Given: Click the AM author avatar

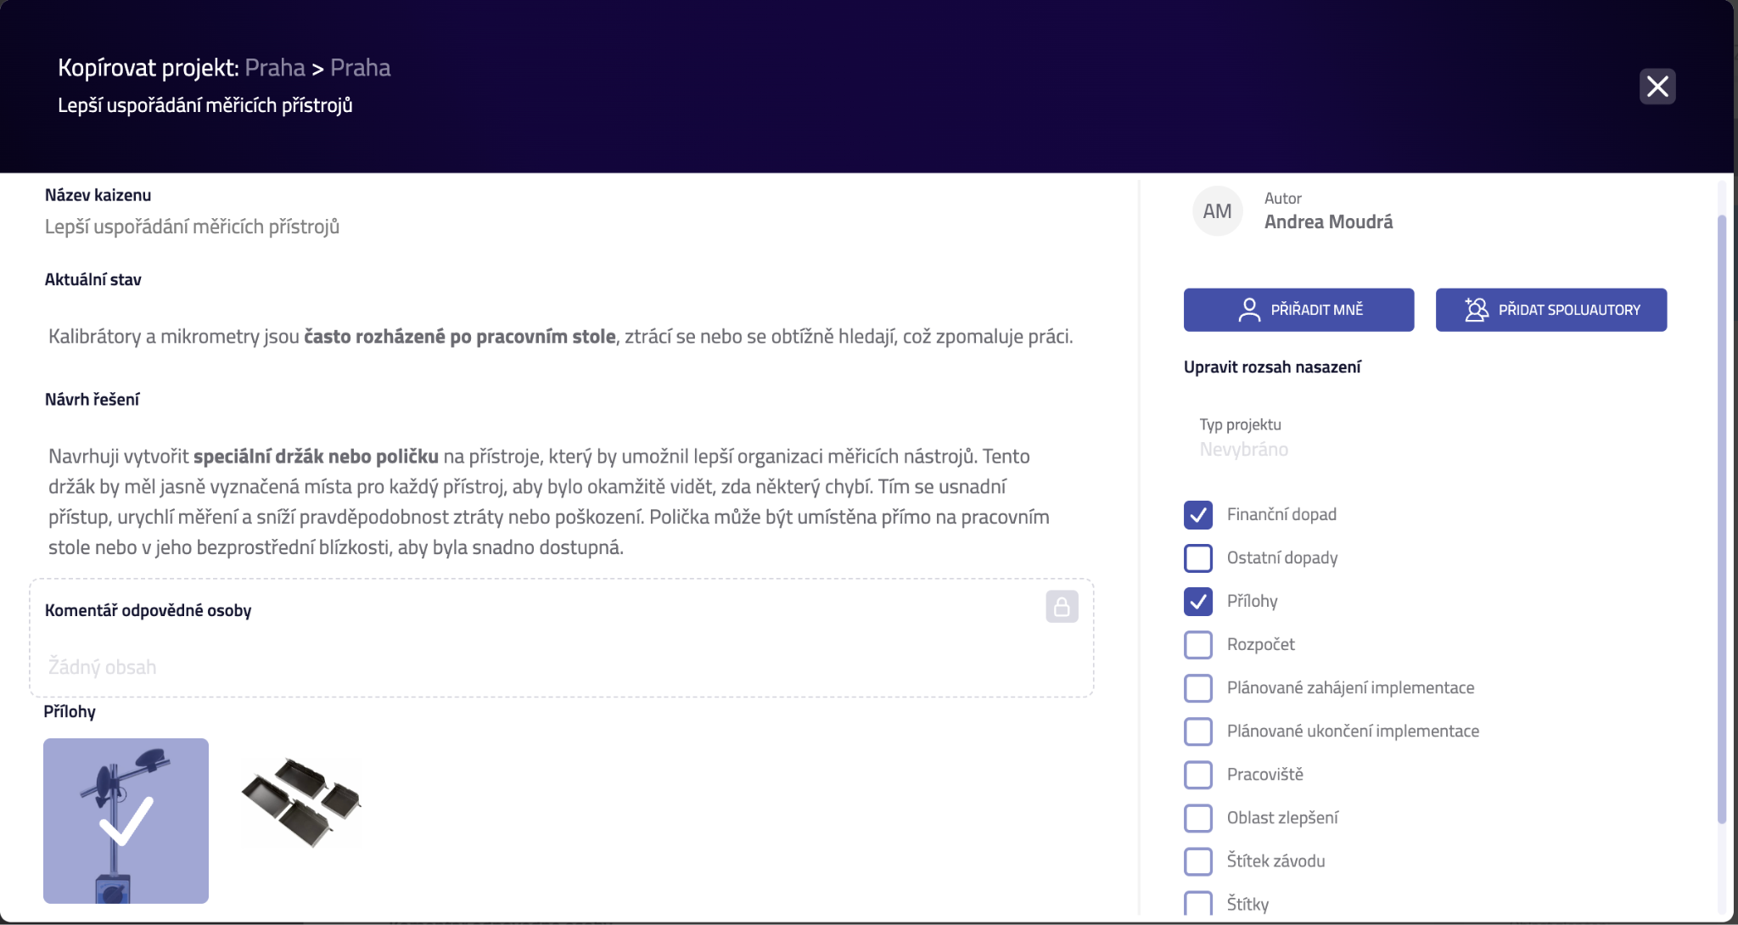Looking at the screenshot, I should click(x=1217, y=211).
